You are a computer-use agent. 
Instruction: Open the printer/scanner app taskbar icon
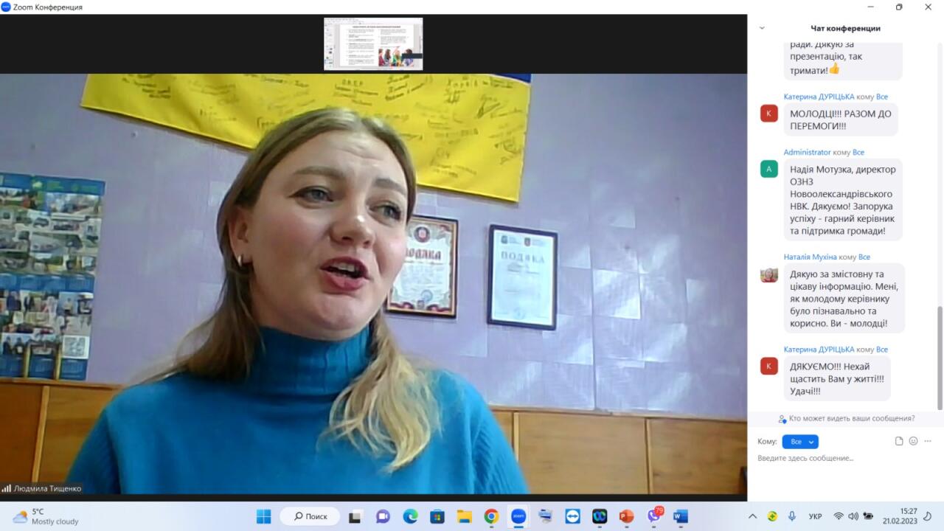click(546, 516)
